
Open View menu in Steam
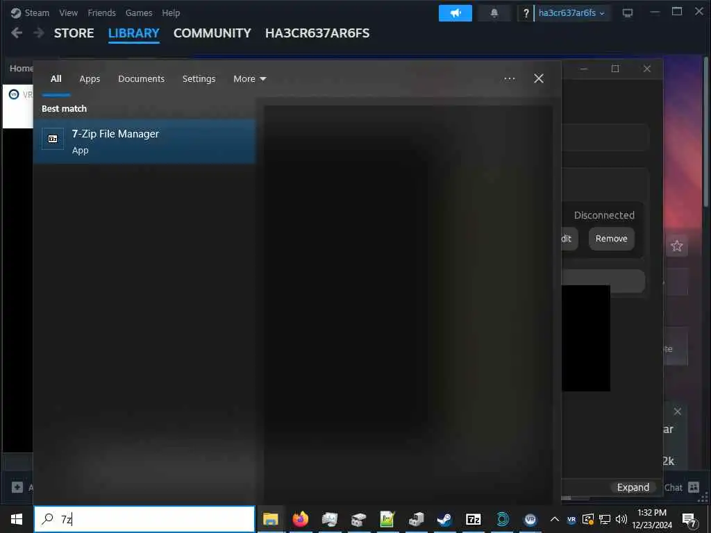click(x=68, y=12)
